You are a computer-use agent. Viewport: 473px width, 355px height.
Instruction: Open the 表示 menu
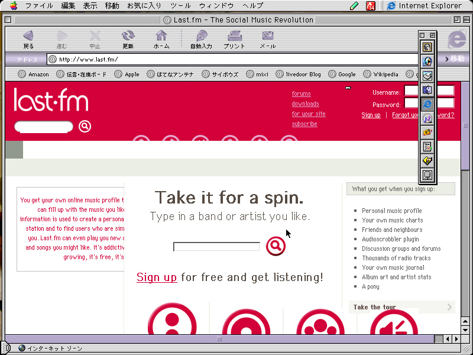(x=90, y=6)
